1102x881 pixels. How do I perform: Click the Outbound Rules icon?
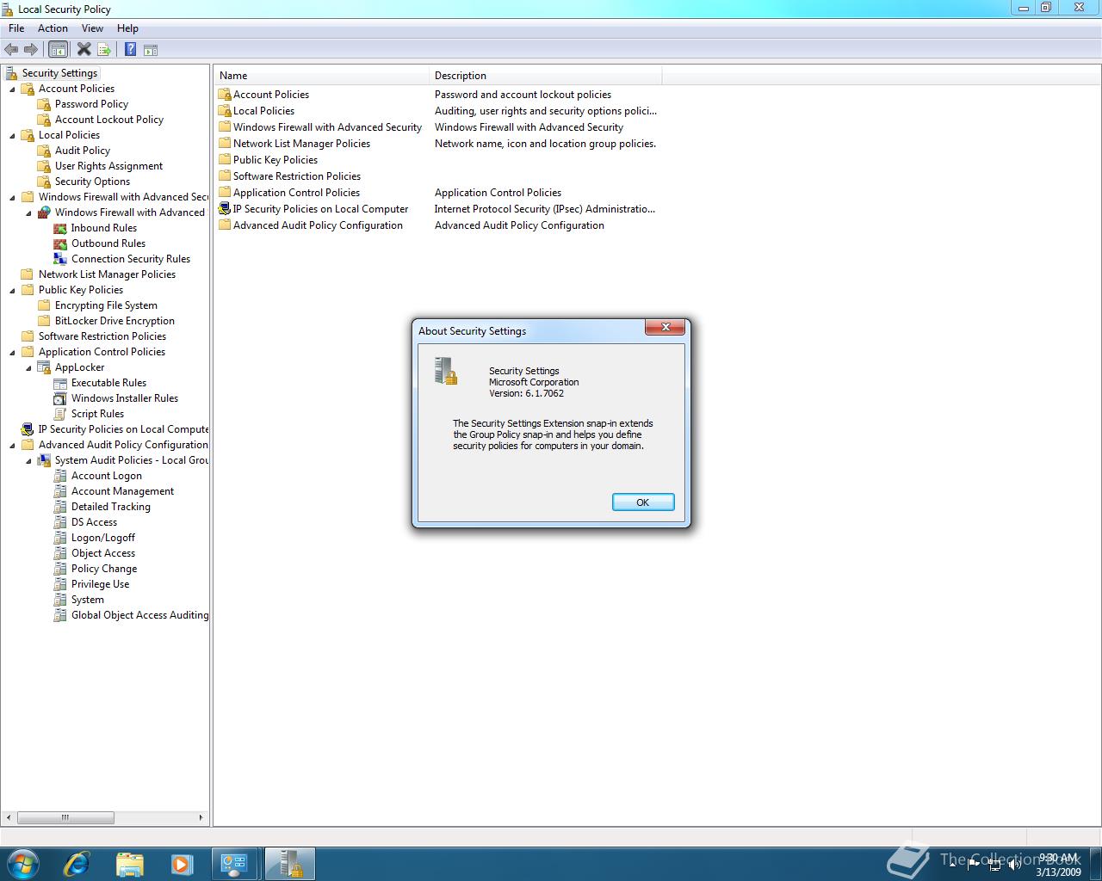(60, 243)
